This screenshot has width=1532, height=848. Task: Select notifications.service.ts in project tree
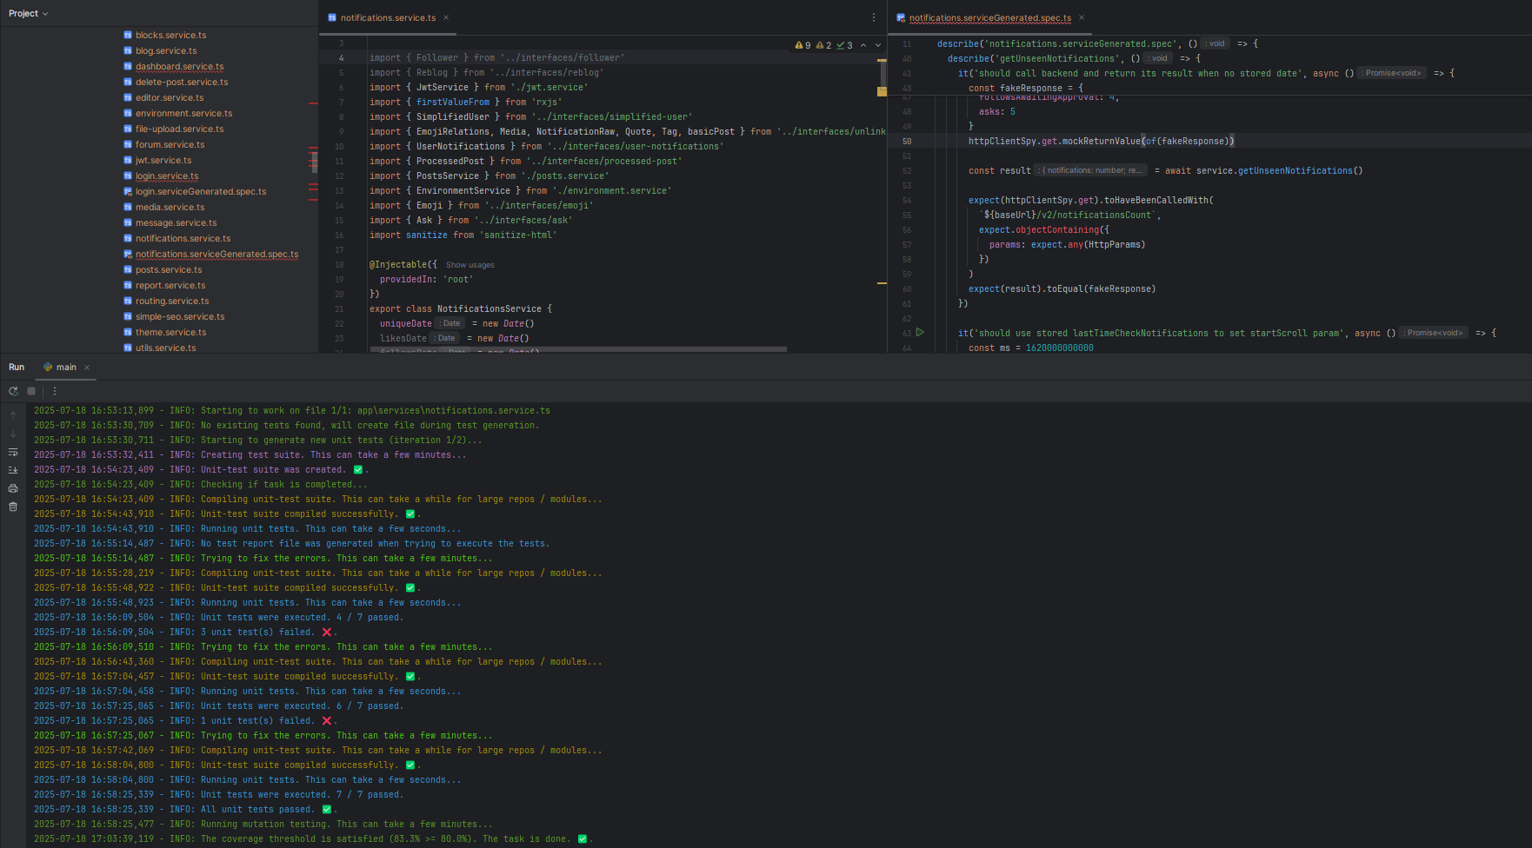[x=177, y=238]
